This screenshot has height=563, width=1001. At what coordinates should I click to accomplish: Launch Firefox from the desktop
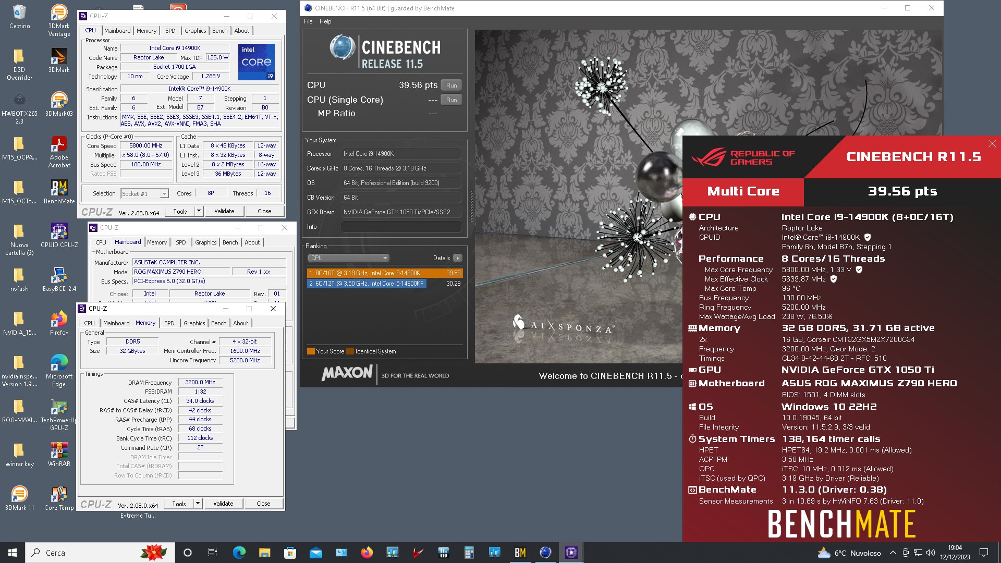(59, 323)
